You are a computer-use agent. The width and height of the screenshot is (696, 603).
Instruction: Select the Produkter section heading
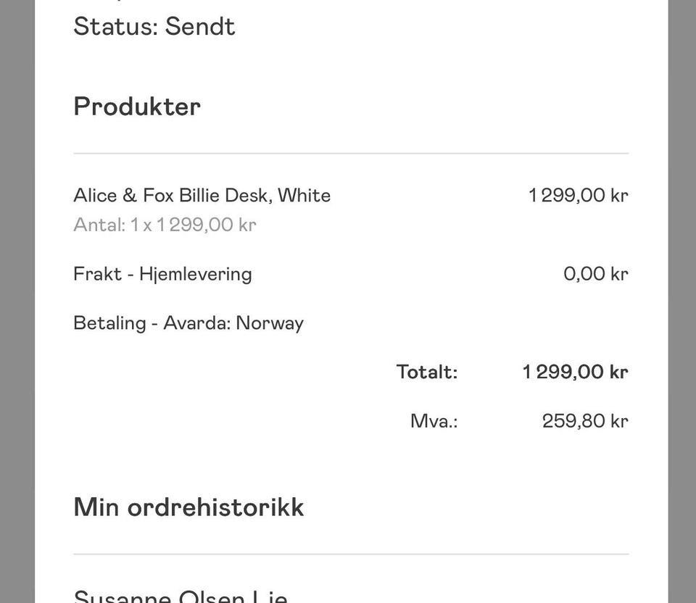tap(137, 107)
